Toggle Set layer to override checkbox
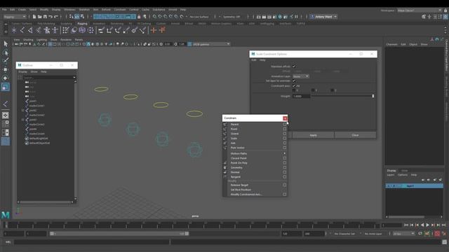Image resolution: width=449 pixels, height=252 pixels. coord(294,81)
